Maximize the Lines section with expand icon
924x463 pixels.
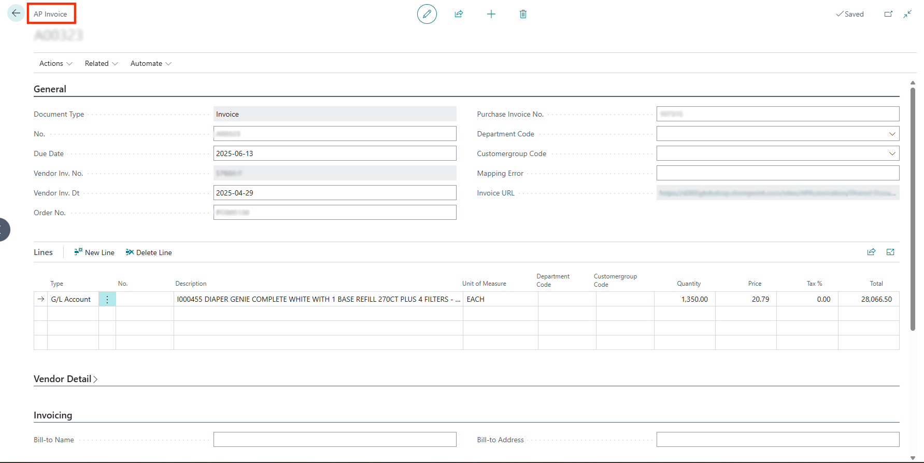click(890, 252)
